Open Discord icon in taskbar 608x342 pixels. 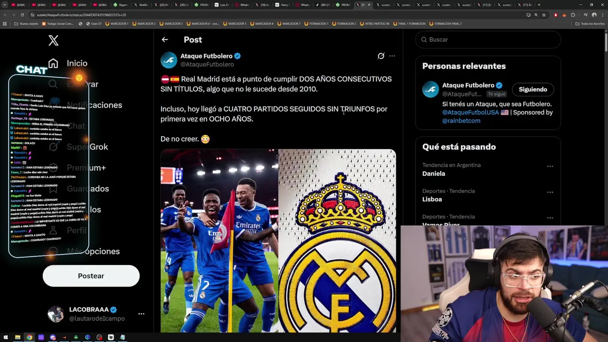tap(53, 337)
